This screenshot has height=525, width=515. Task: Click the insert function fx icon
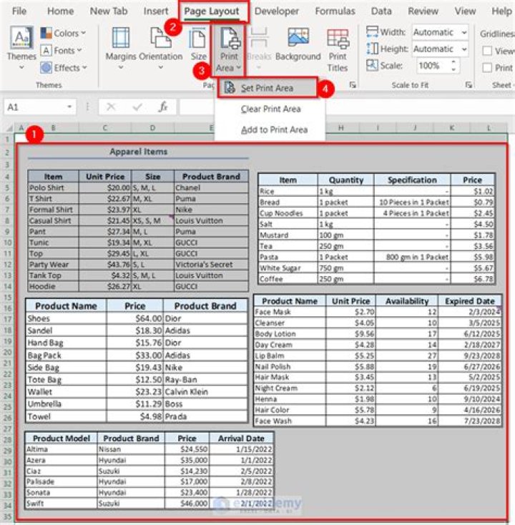click(163, 107)
